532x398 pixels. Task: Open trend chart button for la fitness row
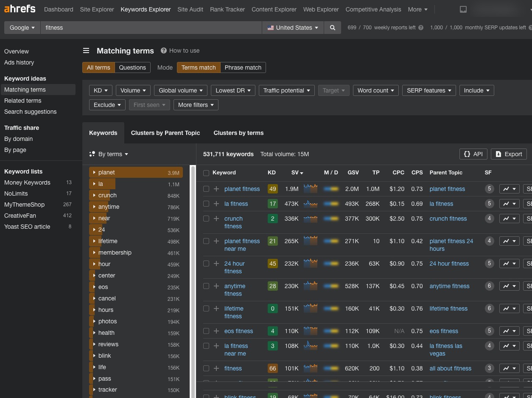click(x=509, y=204)
